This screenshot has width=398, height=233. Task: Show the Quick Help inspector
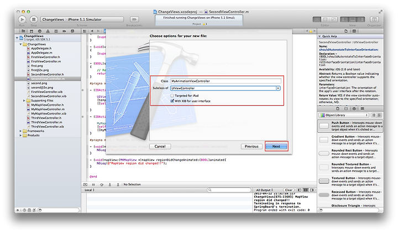(354, 31)
